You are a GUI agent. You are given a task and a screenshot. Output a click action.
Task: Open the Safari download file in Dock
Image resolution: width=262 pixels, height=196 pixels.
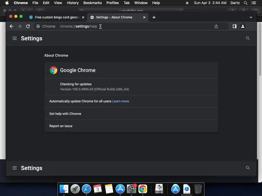[x=187, y=189]
